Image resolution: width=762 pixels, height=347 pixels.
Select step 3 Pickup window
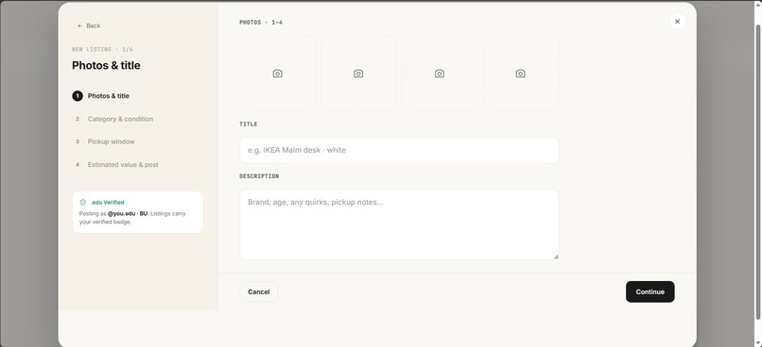[103, 141]
